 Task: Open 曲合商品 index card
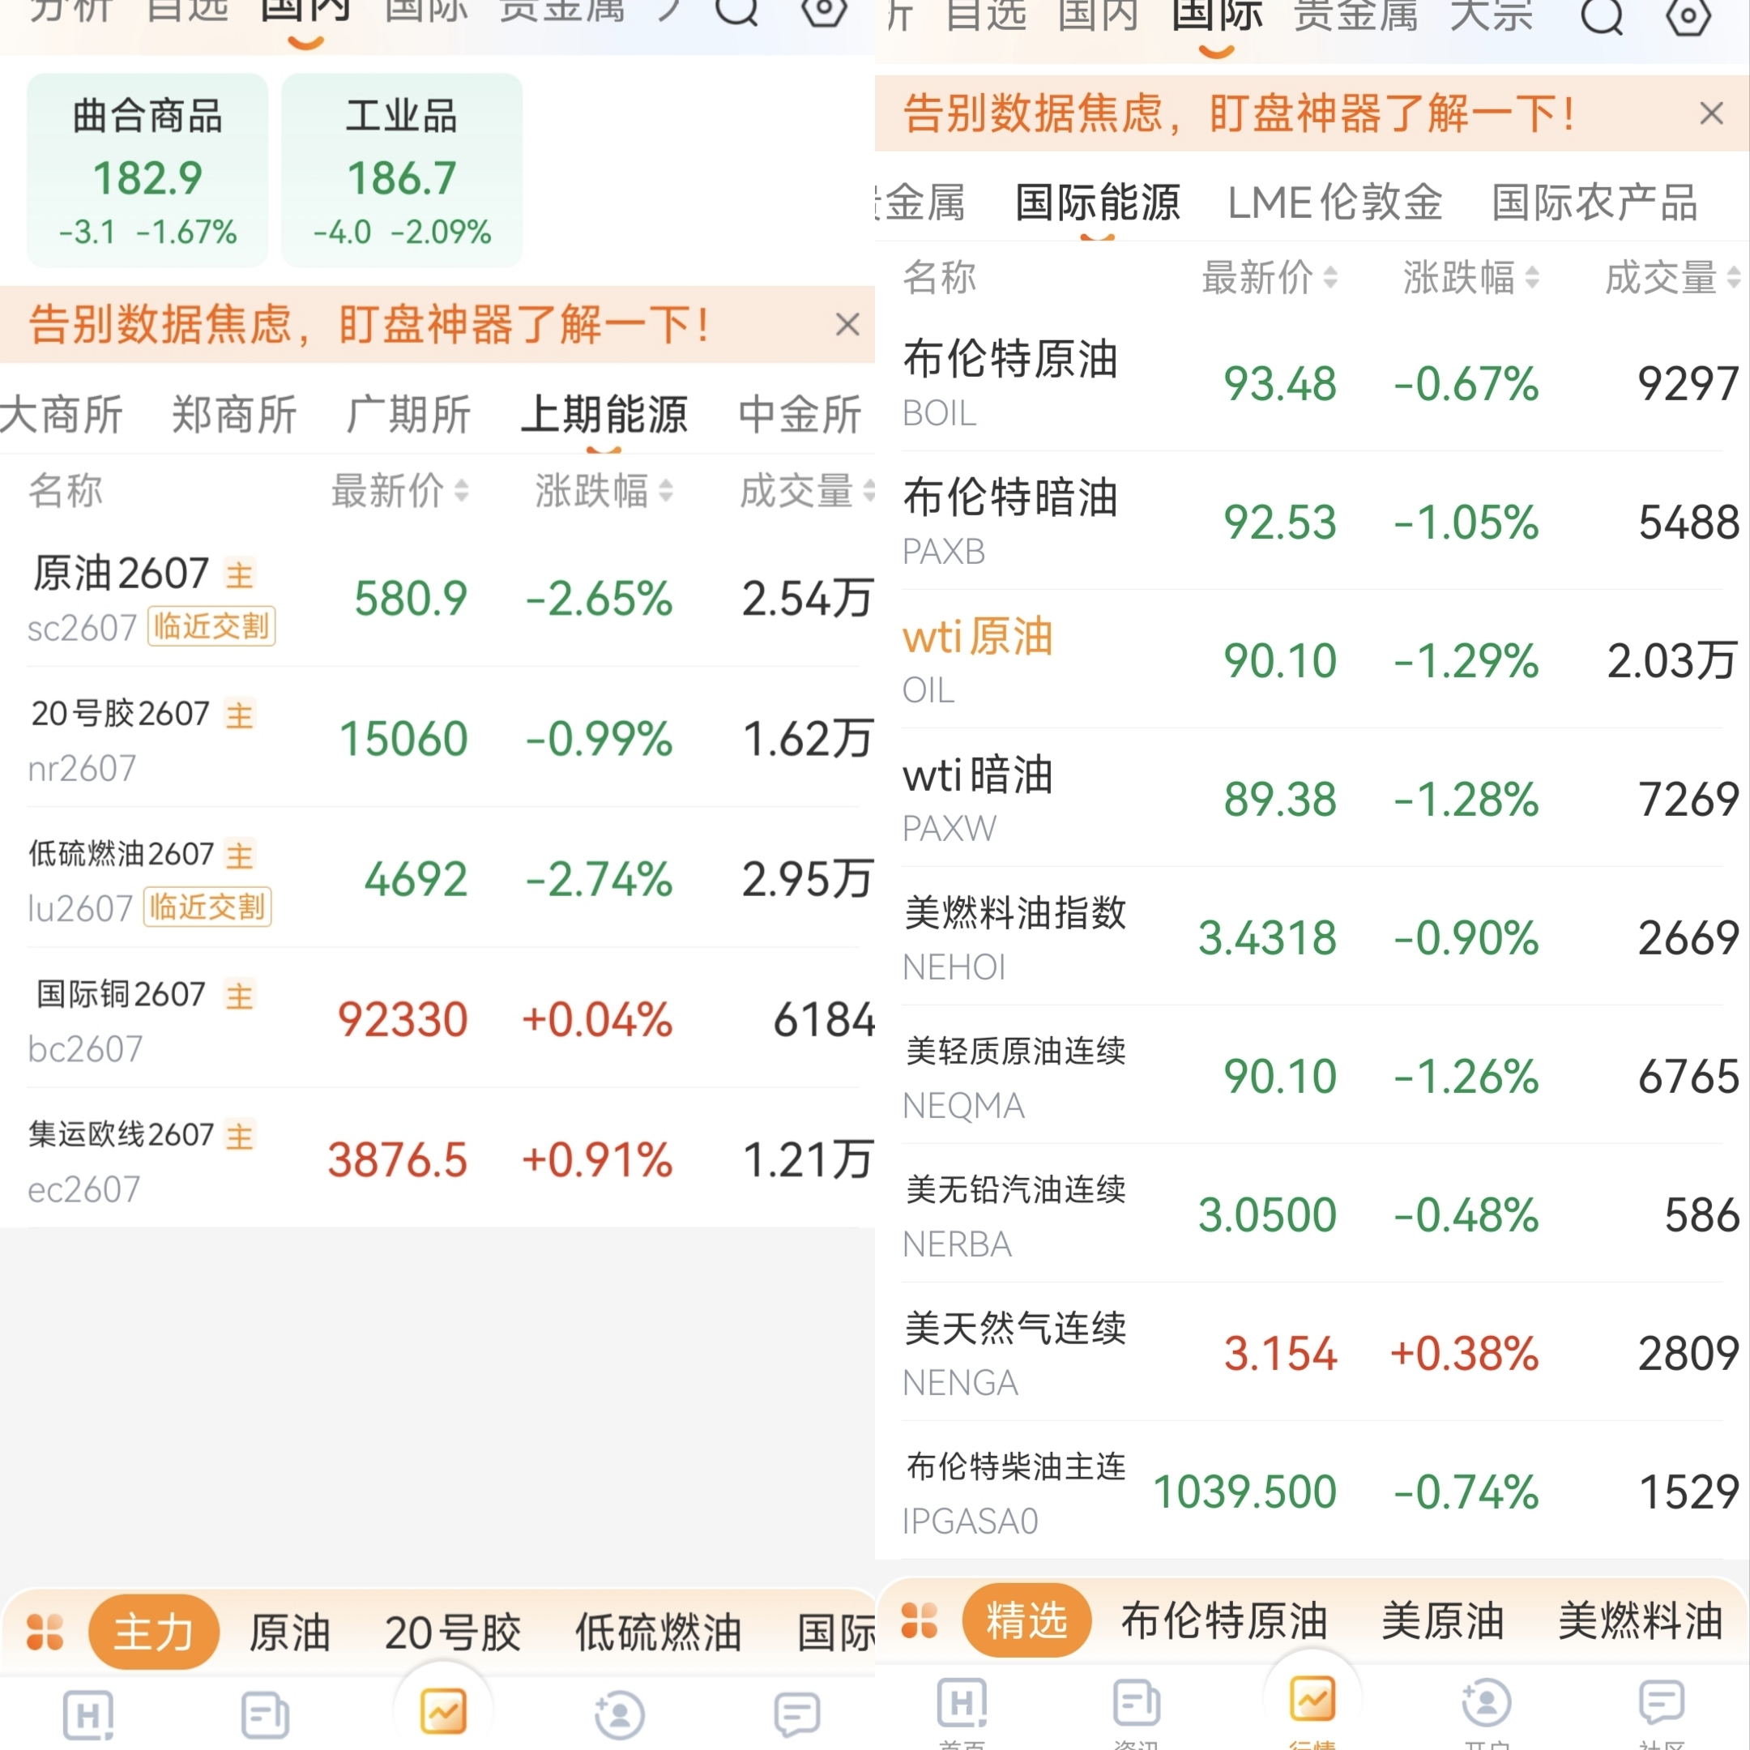point(147,170)
